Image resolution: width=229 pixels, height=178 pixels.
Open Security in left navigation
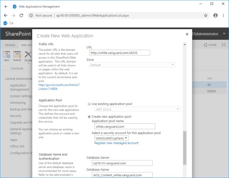16,116
